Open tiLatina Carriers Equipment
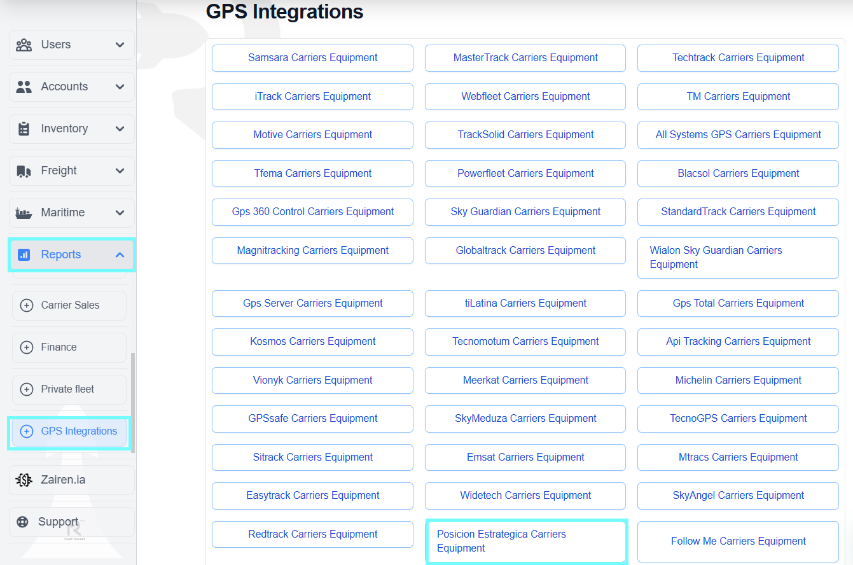This screenshot has height=565, width=853. pyautogui.click(x=525, y=303)
